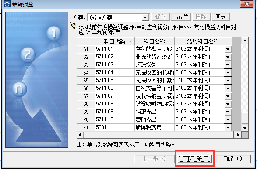Click cell with code 5711.08

(115, 104)
